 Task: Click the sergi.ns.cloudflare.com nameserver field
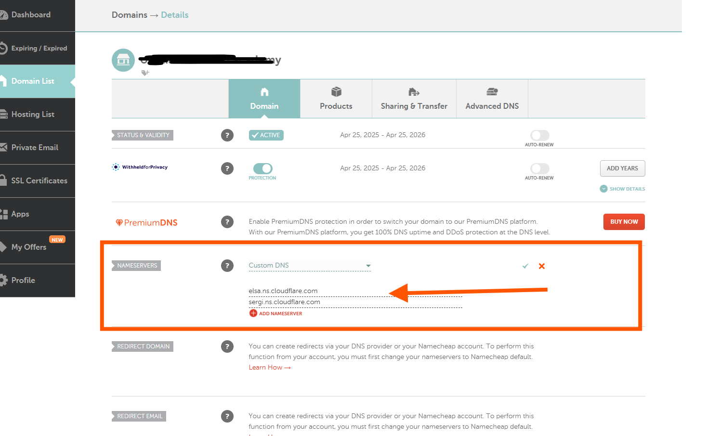tap(355, 302)
